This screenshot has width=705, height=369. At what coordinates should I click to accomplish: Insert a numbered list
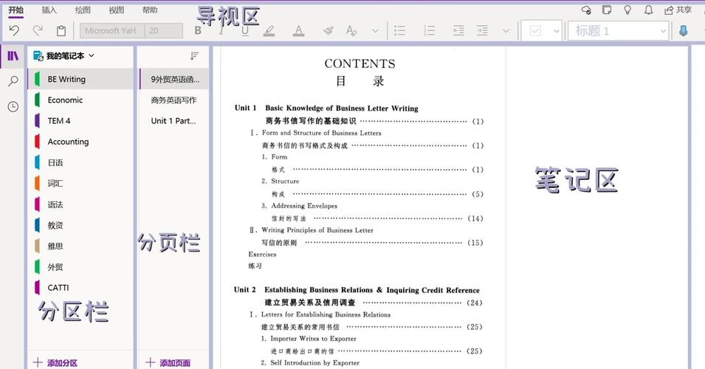click(430, 30)
